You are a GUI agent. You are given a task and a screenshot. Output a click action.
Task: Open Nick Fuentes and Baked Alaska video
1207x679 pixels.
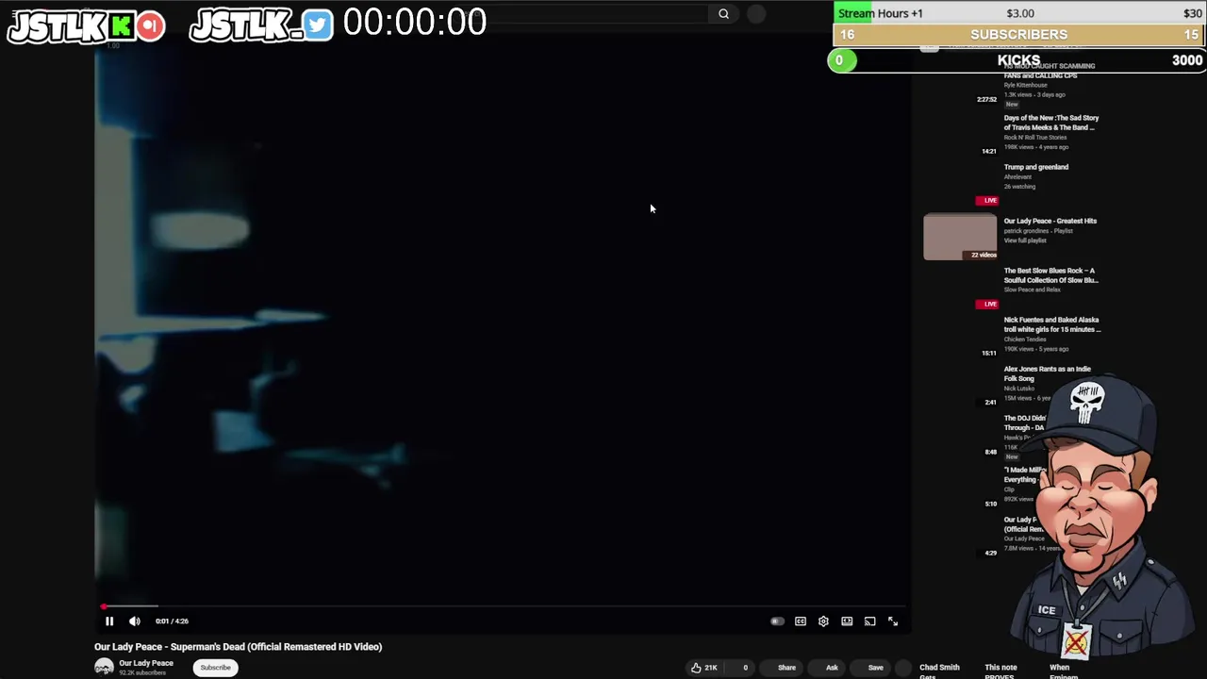click(x=1051, y=324)
